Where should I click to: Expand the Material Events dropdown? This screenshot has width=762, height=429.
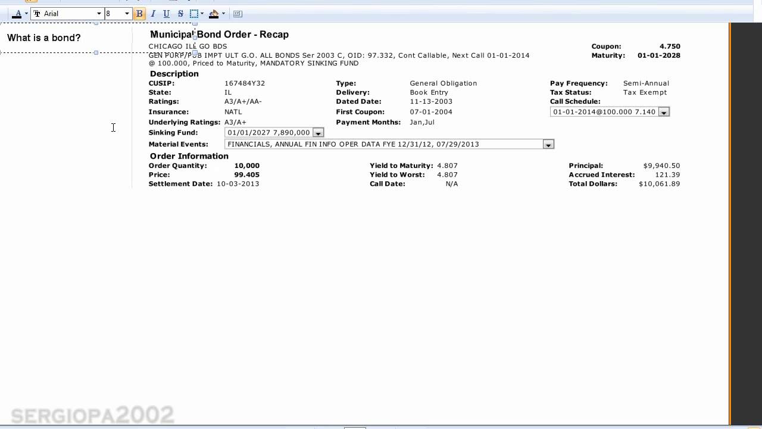[x=548, y=144]
